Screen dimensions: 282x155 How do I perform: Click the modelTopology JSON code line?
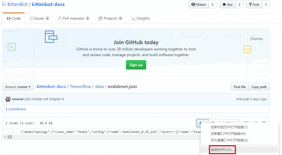(111, 132)
